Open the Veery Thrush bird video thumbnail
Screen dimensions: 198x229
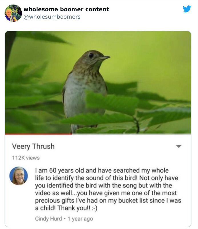(98, 82)
